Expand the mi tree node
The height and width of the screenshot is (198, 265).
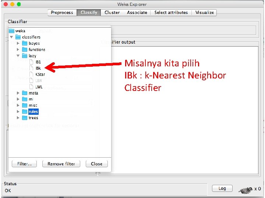tap(18, 99)
